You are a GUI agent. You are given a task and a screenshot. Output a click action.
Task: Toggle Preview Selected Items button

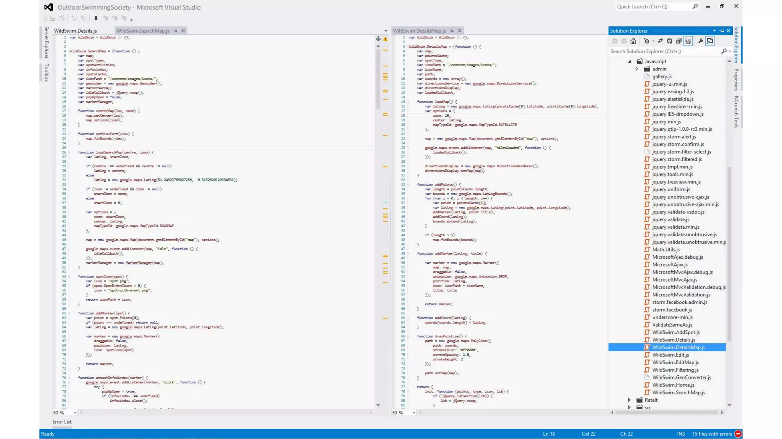click(710, 41)
